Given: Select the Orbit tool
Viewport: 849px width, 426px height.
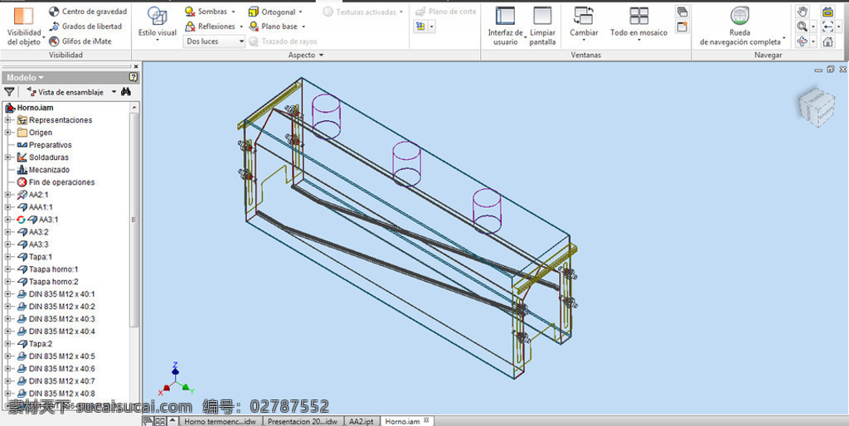Looking at the screenshot, I should coord(802,41).
